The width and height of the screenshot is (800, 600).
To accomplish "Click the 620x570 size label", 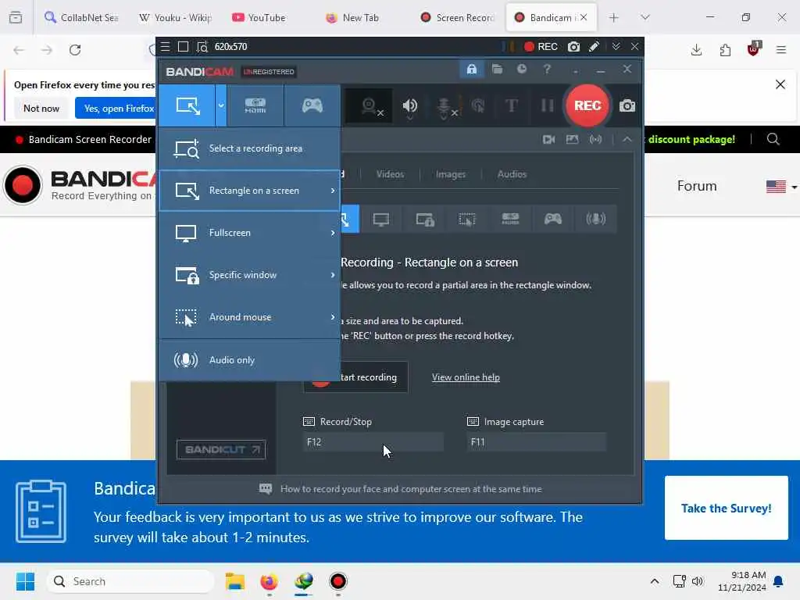I will [x=230, y=47].
